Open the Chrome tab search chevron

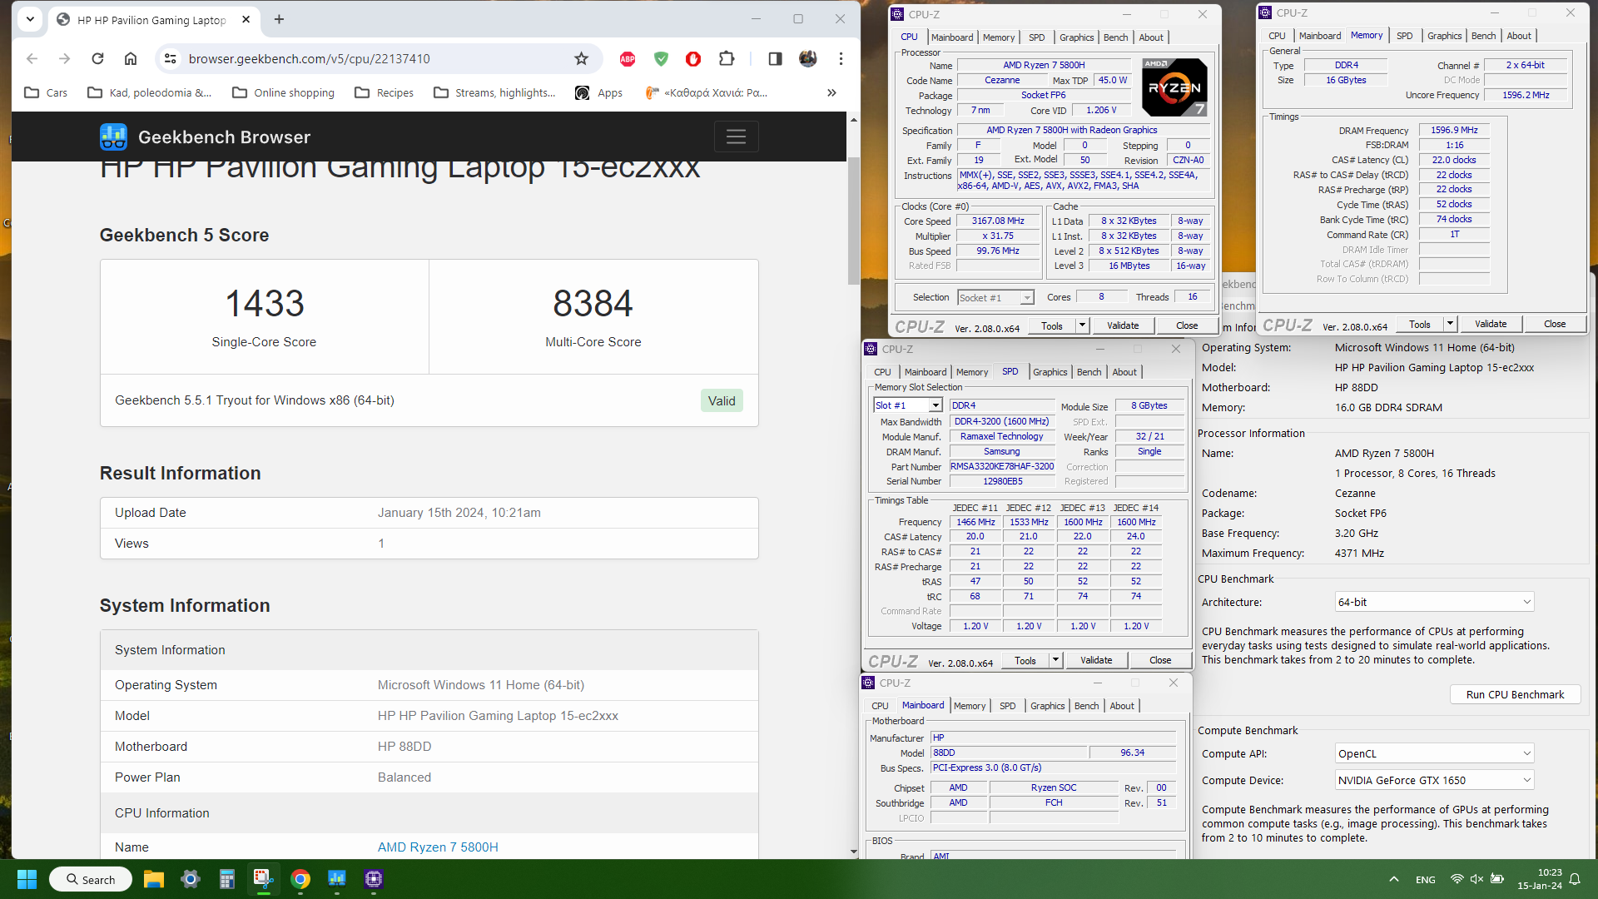[x=30, y=19]
